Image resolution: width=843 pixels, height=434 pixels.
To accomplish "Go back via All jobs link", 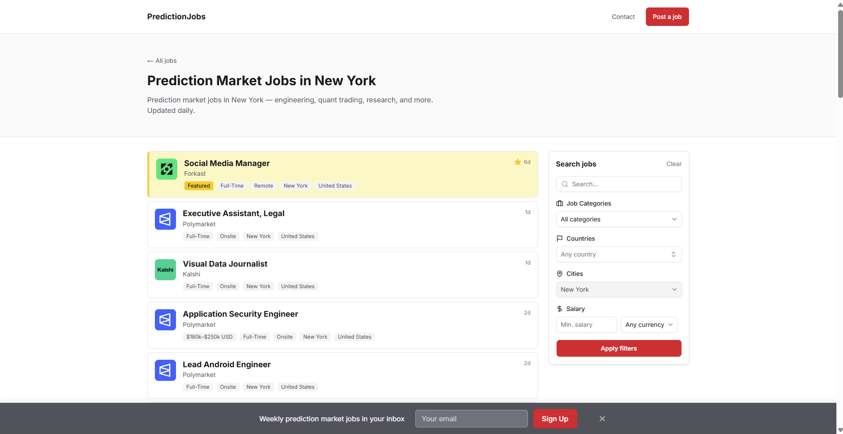I will [162, 61].
